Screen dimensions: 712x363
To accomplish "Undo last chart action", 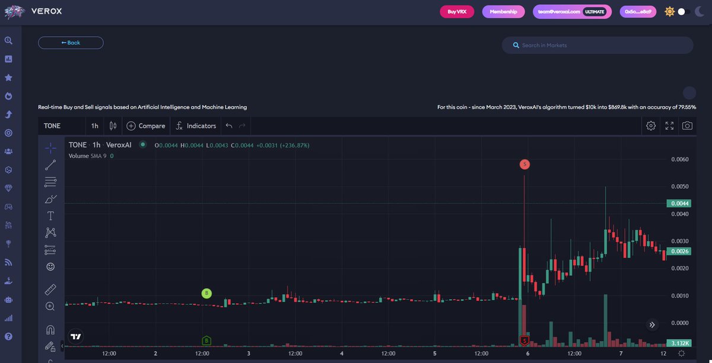I will 229,126.
